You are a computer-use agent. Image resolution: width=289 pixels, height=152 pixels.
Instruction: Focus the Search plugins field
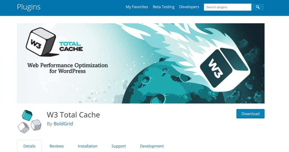228,7
